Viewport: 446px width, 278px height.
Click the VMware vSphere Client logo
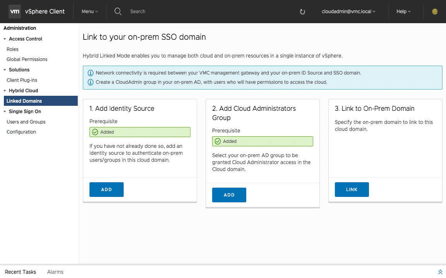[x=15, y=12]
